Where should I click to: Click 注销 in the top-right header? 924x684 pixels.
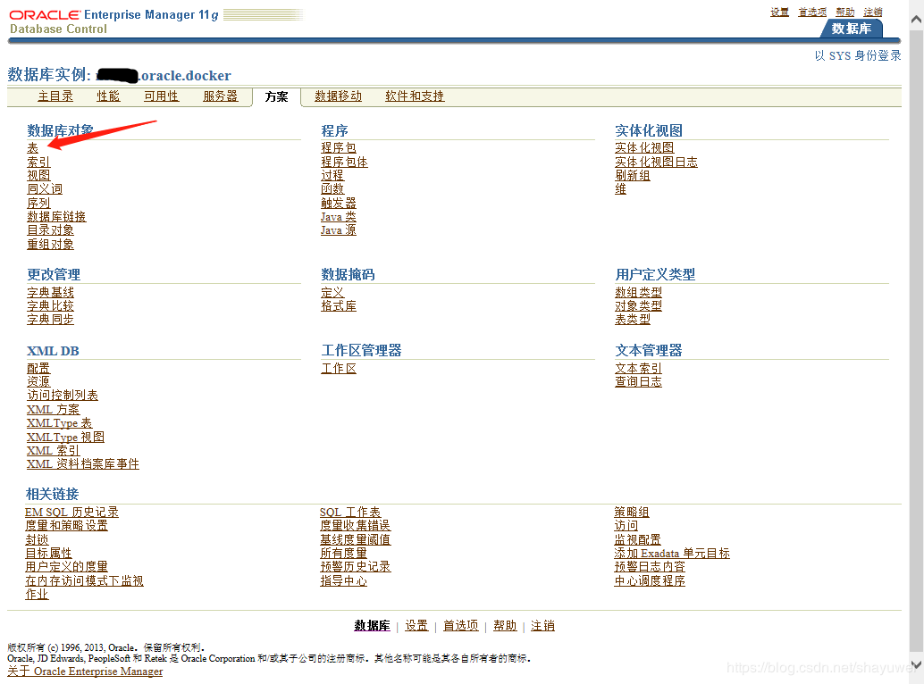click(x=873, y=12)
